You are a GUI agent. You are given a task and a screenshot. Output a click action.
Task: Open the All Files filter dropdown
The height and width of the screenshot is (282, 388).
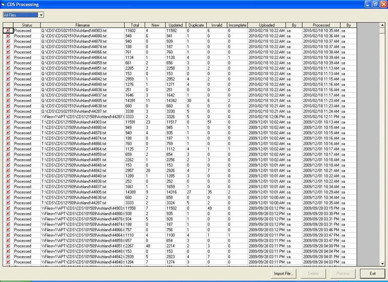tap(41, 15)
